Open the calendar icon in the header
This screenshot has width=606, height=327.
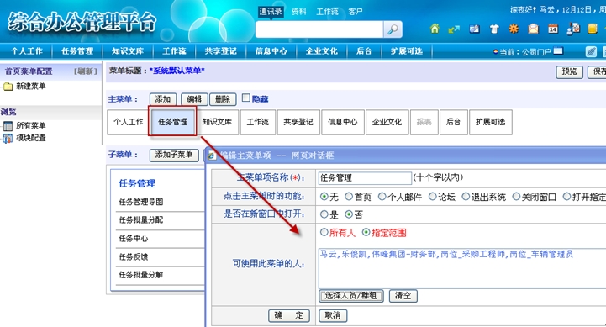click(x=553, y=29)
